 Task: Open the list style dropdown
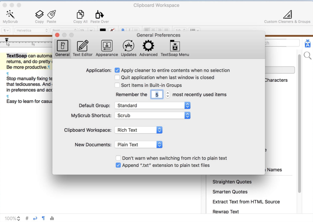(x=194, y=30)
